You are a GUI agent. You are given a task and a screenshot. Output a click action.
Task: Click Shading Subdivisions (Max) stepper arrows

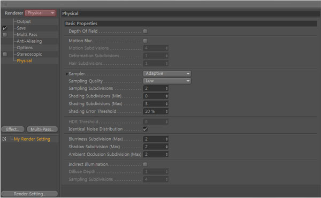(166, 104)
